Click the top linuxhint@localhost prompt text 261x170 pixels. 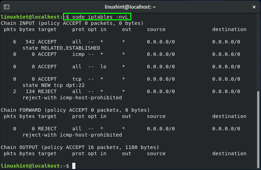point(30,17)
